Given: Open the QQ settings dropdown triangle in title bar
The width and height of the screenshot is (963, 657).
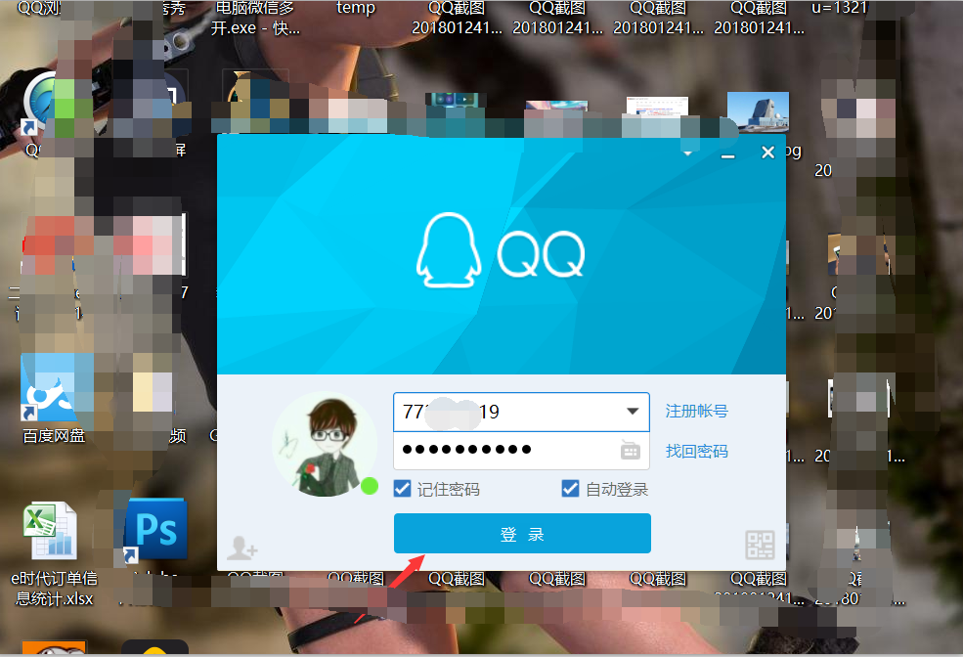Looking at the screenshot, I should click(688, 153).
